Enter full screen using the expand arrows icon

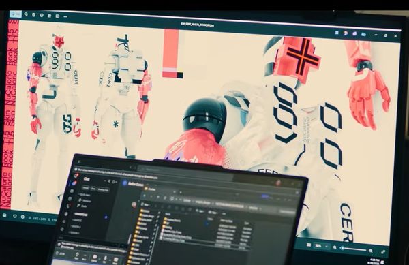[383, 251]
